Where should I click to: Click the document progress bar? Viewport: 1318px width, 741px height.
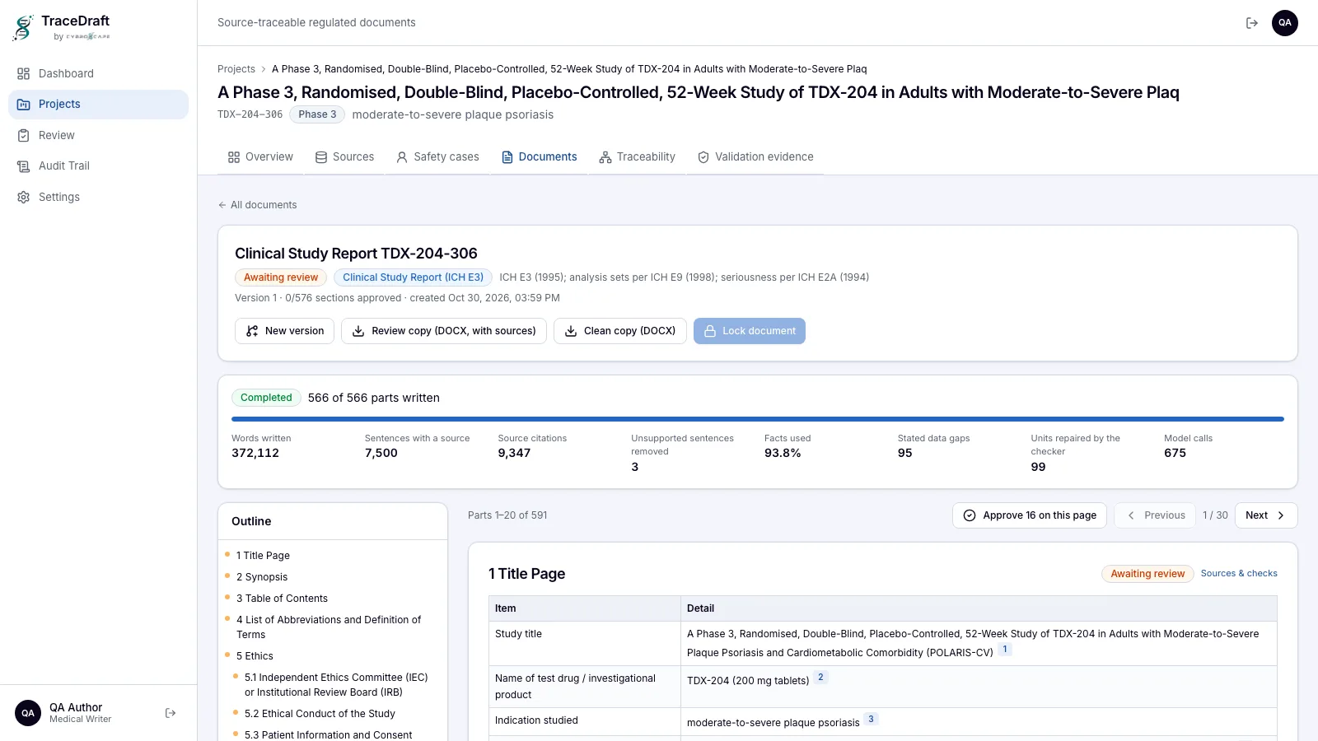(x=758, y=419)
